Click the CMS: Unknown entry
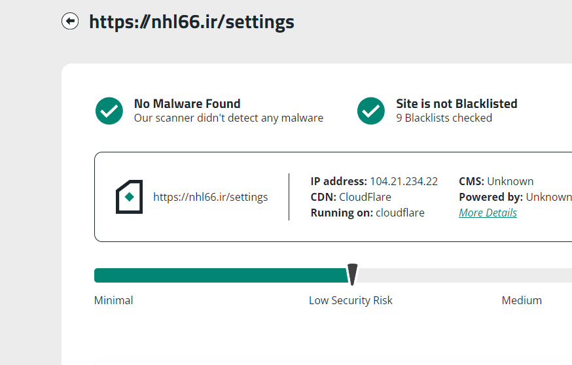Viewport: 572px width, 365px height. (496, 181)
